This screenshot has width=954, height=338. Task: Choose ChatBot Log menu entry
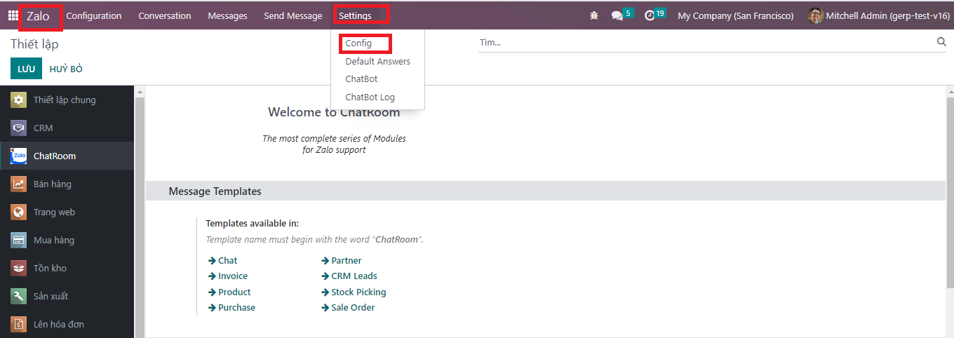point(370,97)
